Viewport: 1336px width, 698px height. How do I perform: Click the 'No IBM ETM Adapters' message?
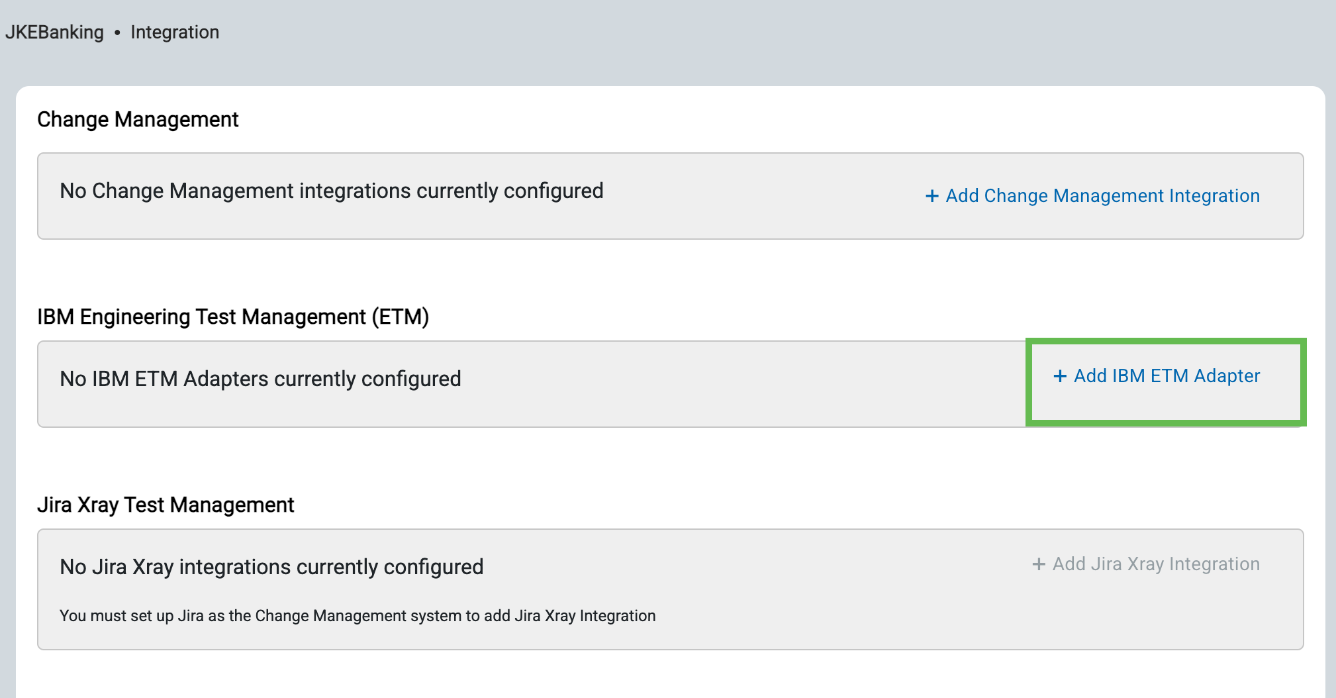260,379
